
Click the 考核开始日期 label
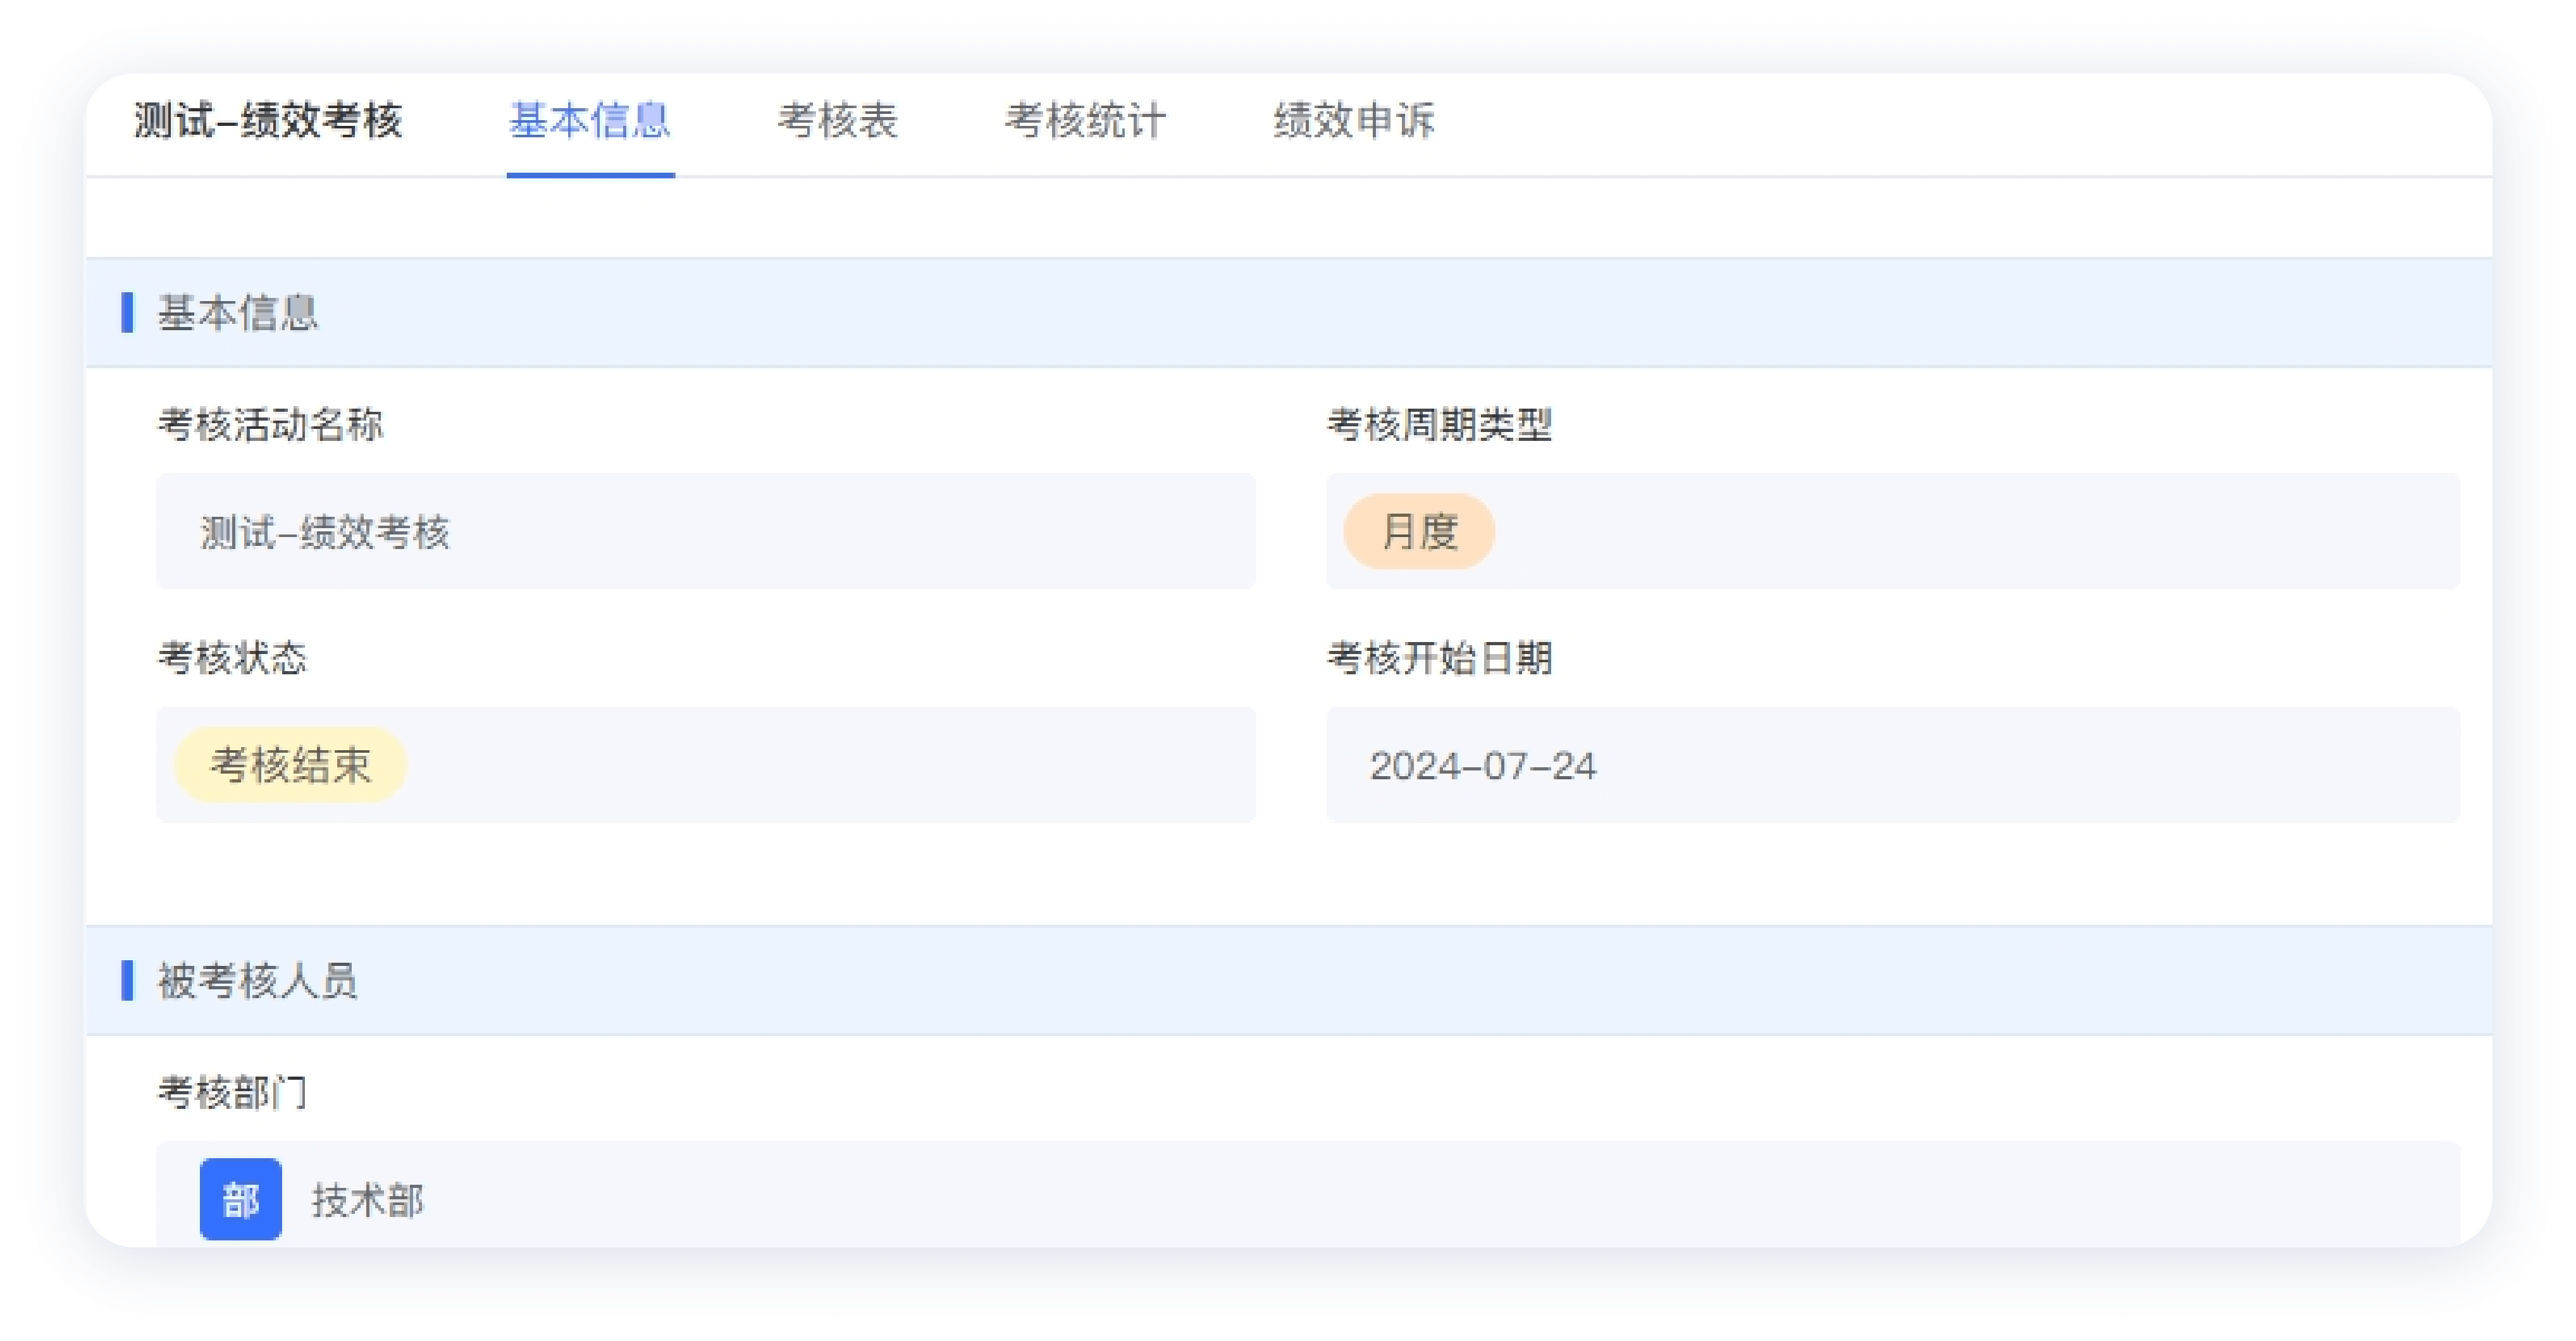[1439, 658]
